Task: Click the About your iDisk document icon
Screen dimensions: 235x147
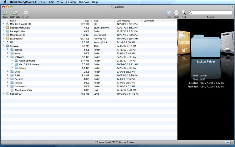Action: click(12, 90)
